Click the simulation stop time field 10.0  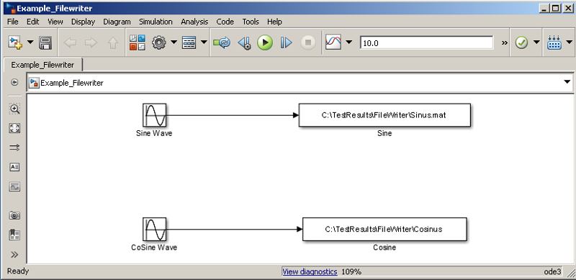pos(426,43)
